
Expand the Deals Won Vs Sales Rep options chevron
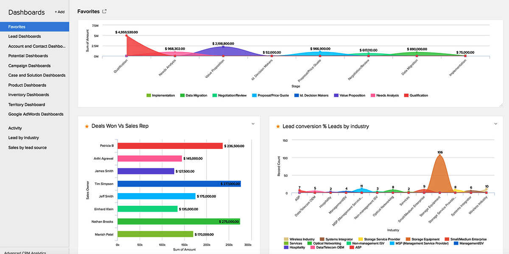253,124
